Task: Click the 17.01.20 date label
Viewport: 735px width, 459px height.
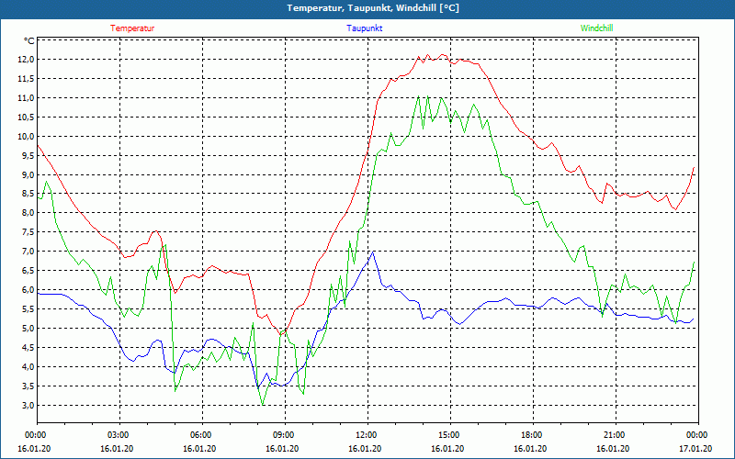Action: click(x=695, y=449)
